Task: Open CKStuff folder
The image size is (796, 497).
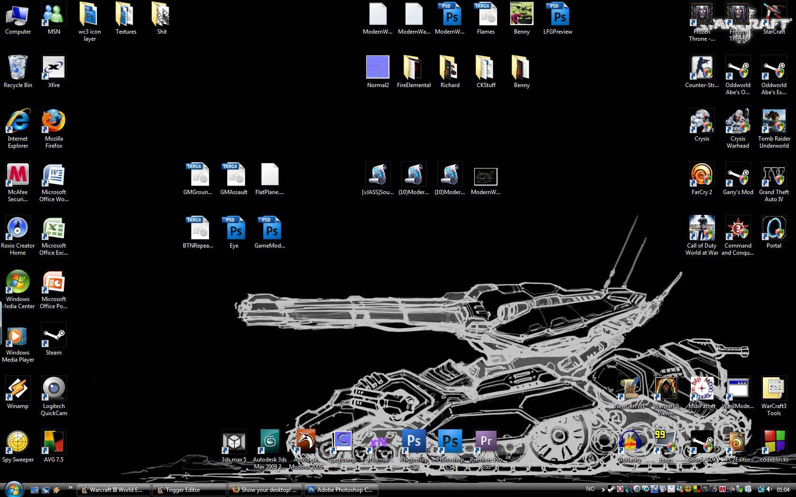Action: 486,72
